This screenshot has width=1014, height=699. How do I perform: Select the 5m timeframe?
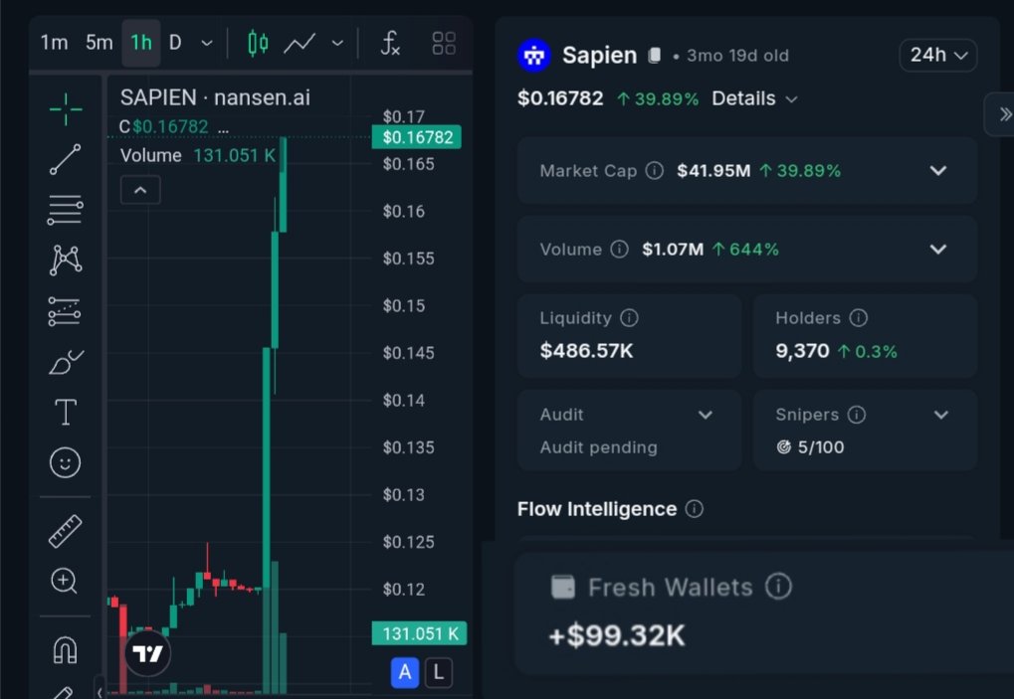[99, 43]
